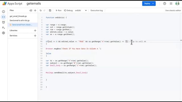Open the Help question mark icon
This screenshot has height=102, width=182.
pos(165,4)
